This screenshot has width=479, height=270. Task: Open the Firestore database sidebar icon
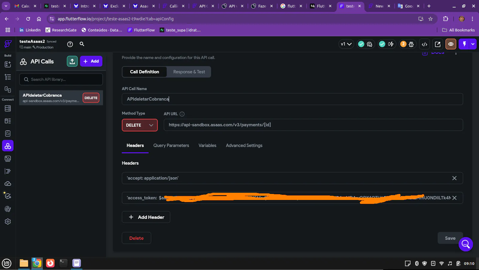click(x=8, y=108)
